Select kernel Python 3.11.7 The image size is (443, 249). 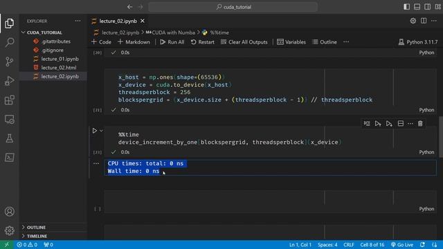[418, 42]
